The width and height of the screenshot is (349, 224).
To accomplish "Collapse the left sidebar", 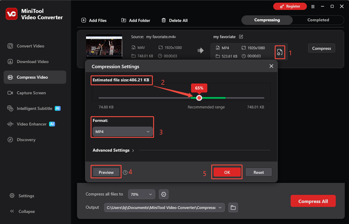I will pyautogui.click(x=22, y=211).
